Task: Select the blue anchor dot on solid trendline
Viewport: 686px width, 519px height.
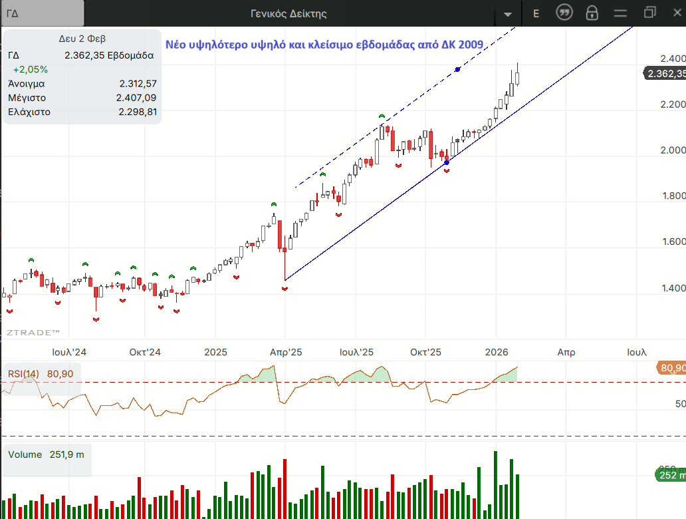Action: [x=447, y=162]
